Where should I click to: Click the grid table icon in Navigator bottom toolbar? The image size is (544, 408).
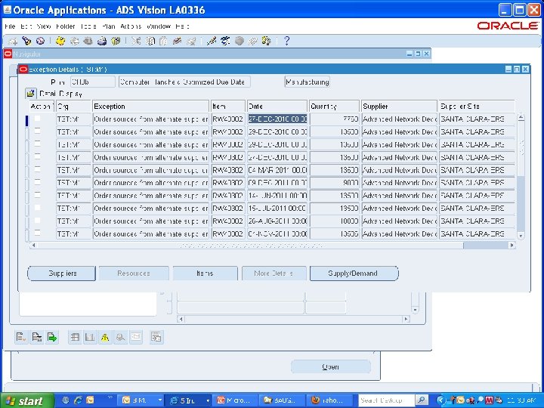(x=75, y=337)
